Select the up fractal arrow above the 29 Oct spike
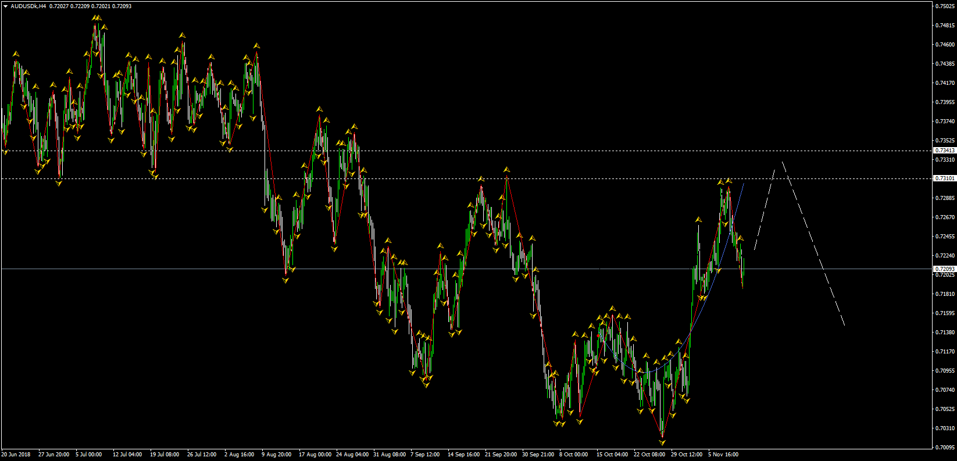The image size is (957, 461). coord(698,220)
